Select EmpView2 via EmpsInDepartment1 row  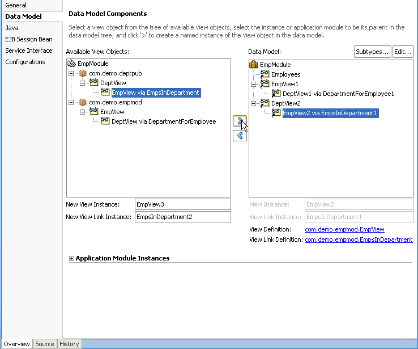(331, 113)
